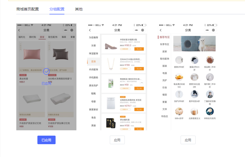
Task: Click target circle icon in second preview
Action: 142,30
